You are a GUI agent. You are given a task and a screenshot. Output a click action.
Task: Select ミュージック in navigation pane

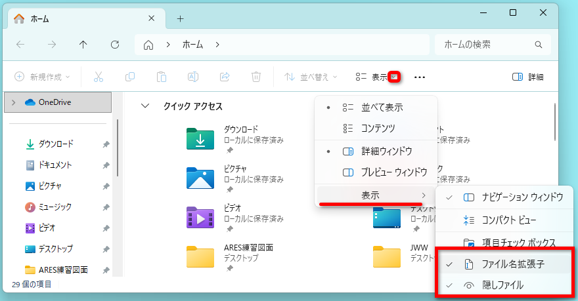pos(55,207)
